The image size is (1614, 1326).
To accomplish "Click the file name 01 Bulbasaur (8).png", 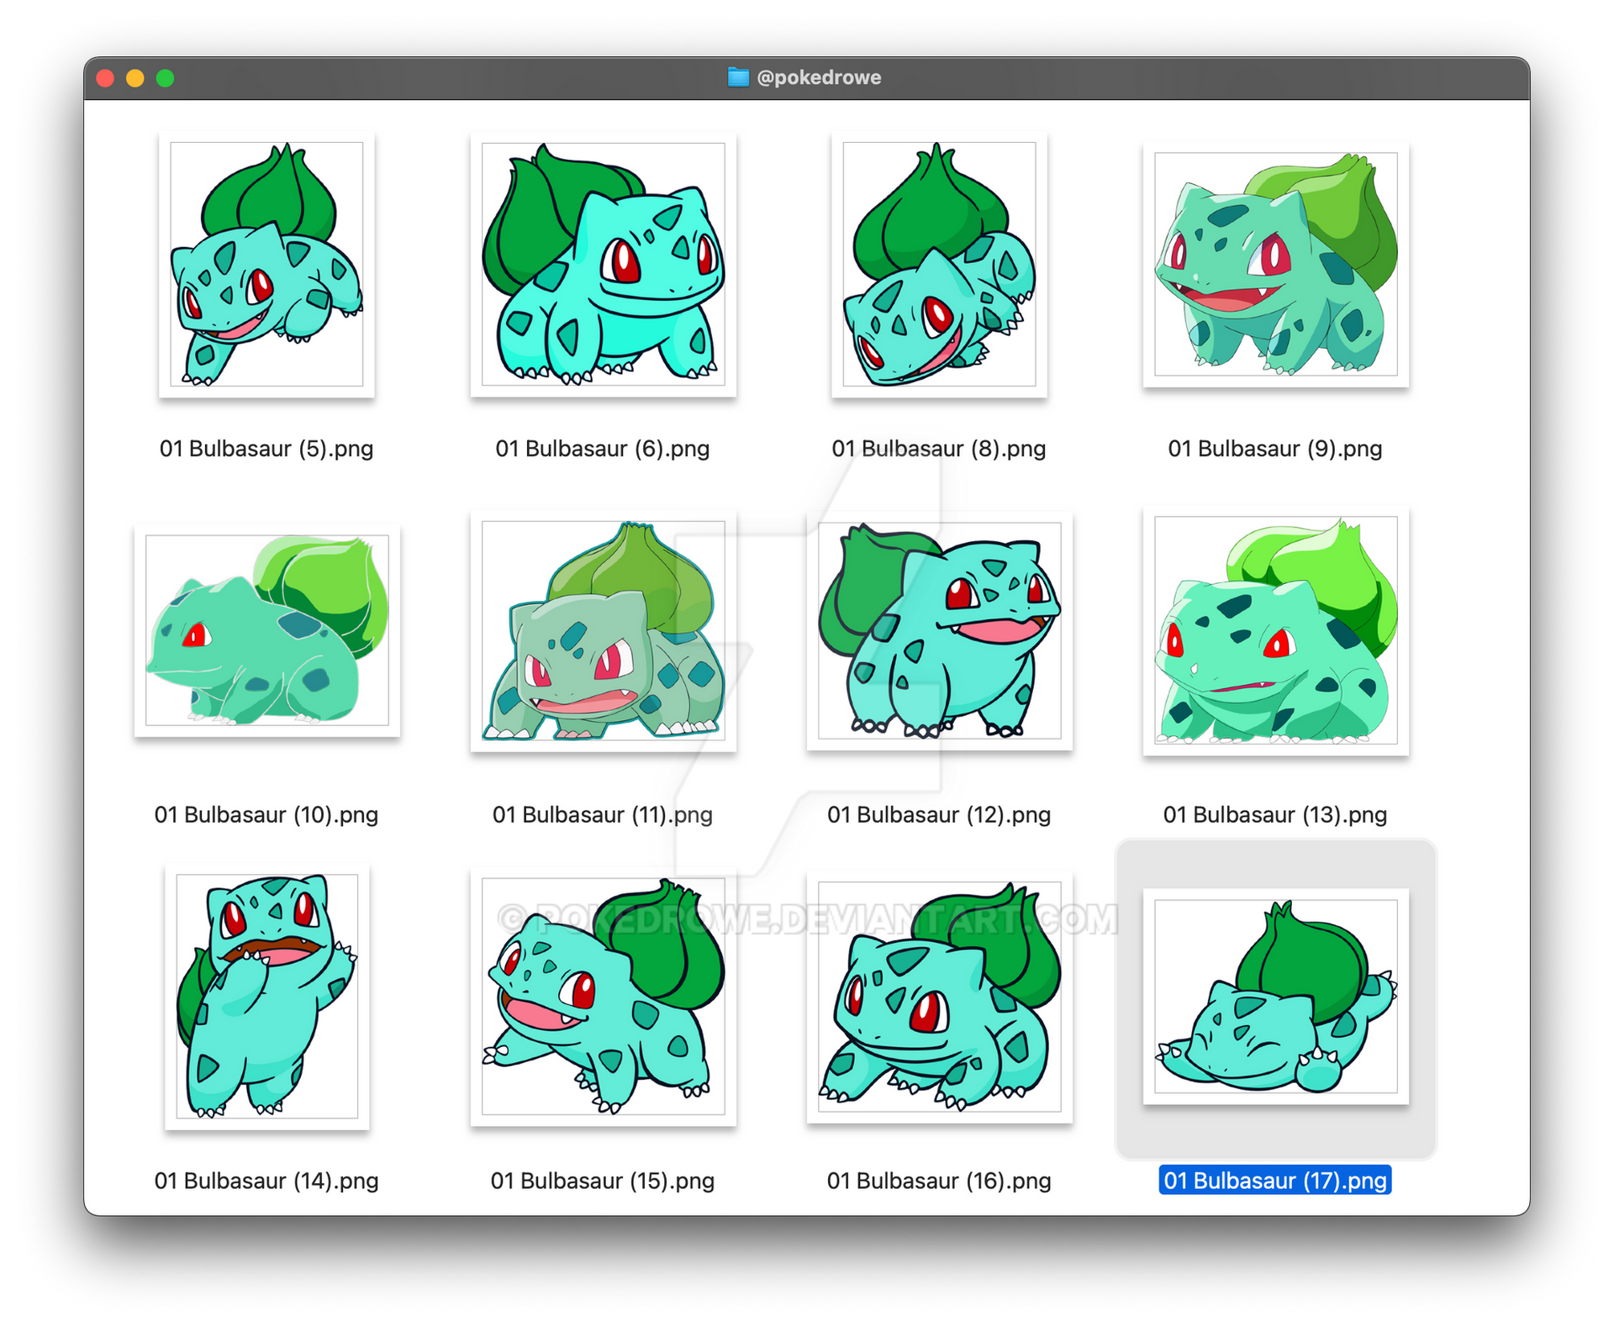I will [x=939, y=449].
